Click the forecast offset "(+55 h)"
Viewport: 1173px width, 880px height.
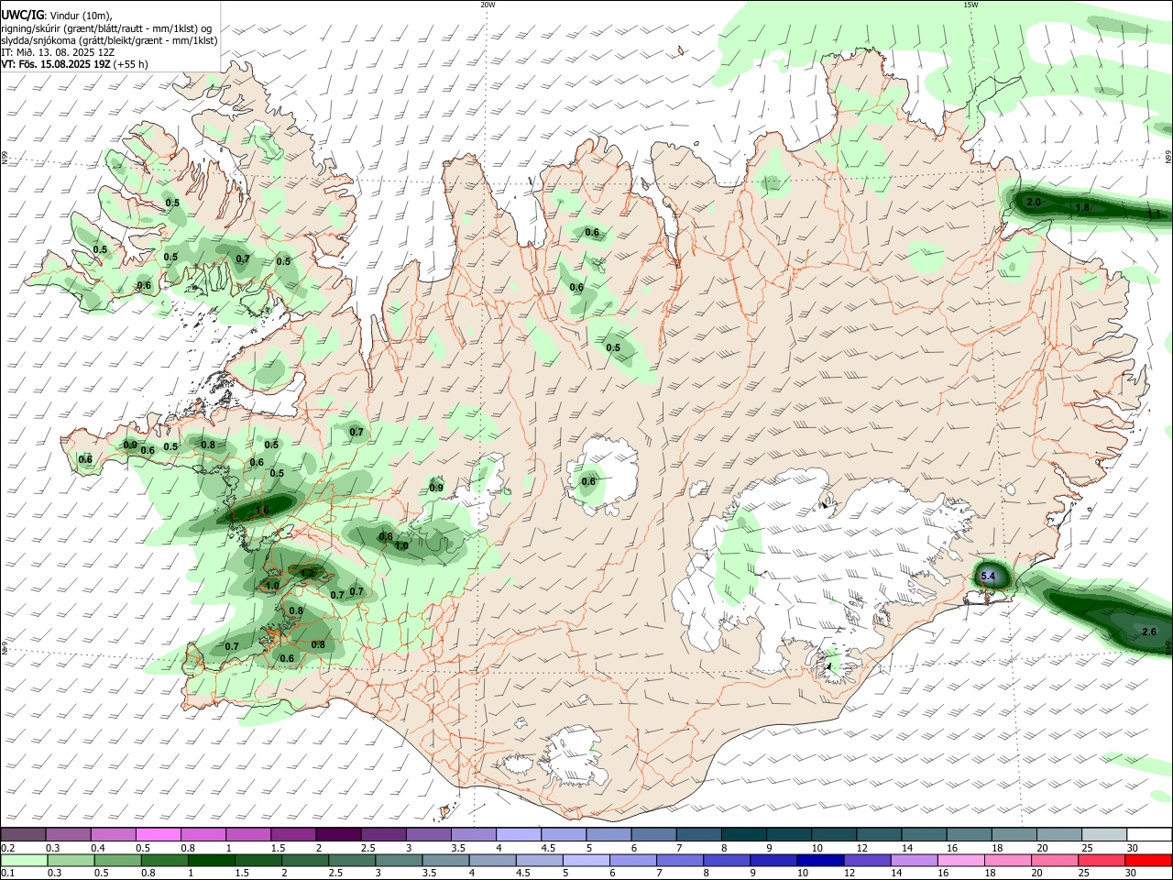point(131,64)
